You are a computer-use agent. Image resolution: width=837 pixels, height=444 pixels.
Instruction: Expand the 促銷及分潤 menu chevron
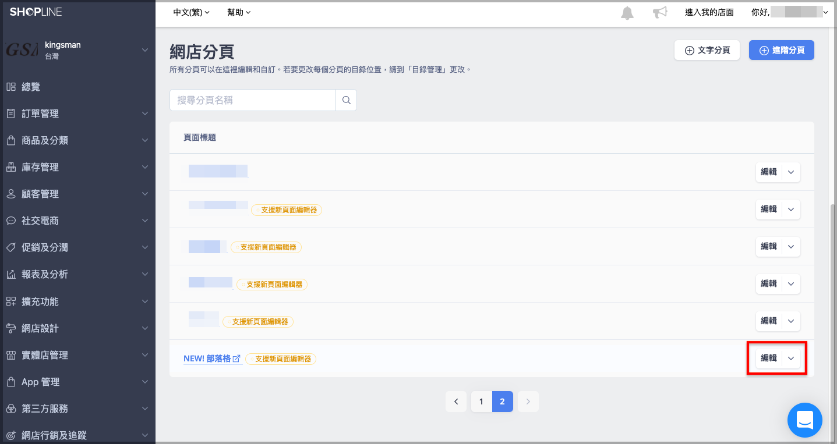145,247
